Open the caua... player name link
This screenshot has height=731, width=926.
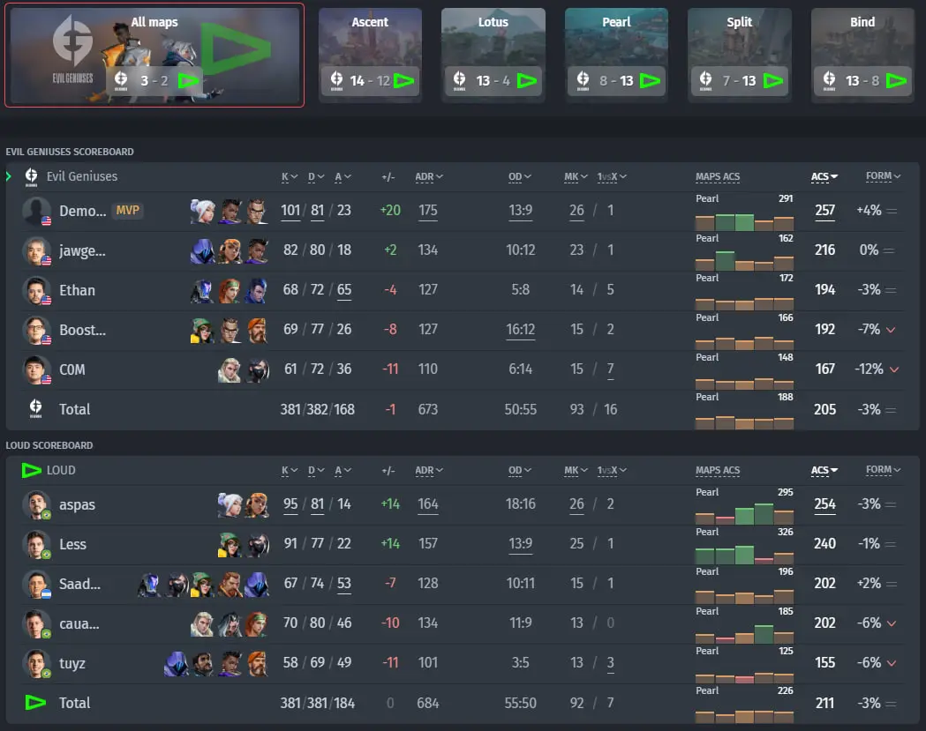79,623
